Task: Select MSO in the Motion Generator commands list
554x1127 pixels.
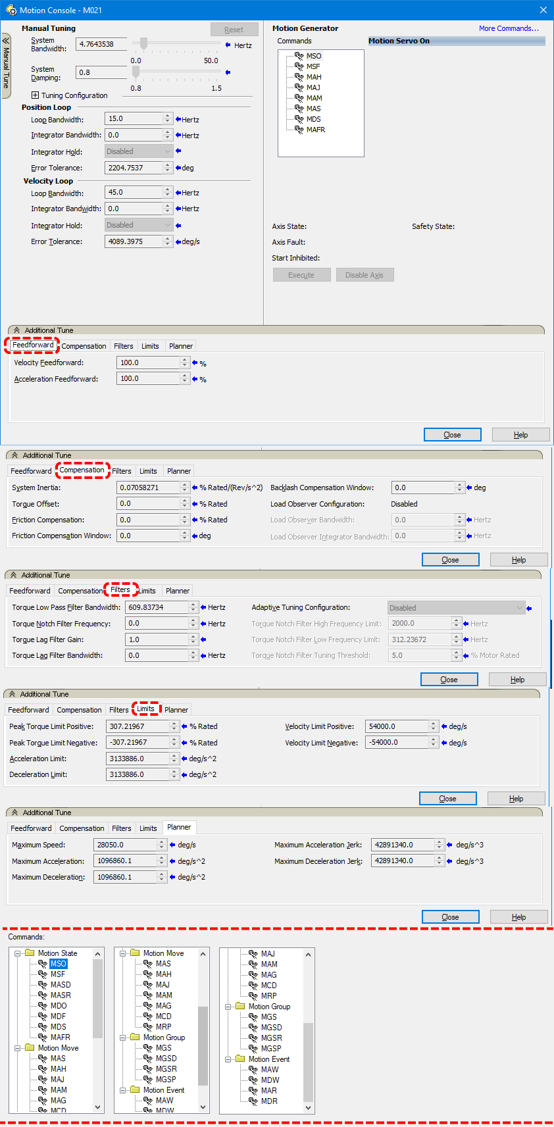Action: point(313,56)
